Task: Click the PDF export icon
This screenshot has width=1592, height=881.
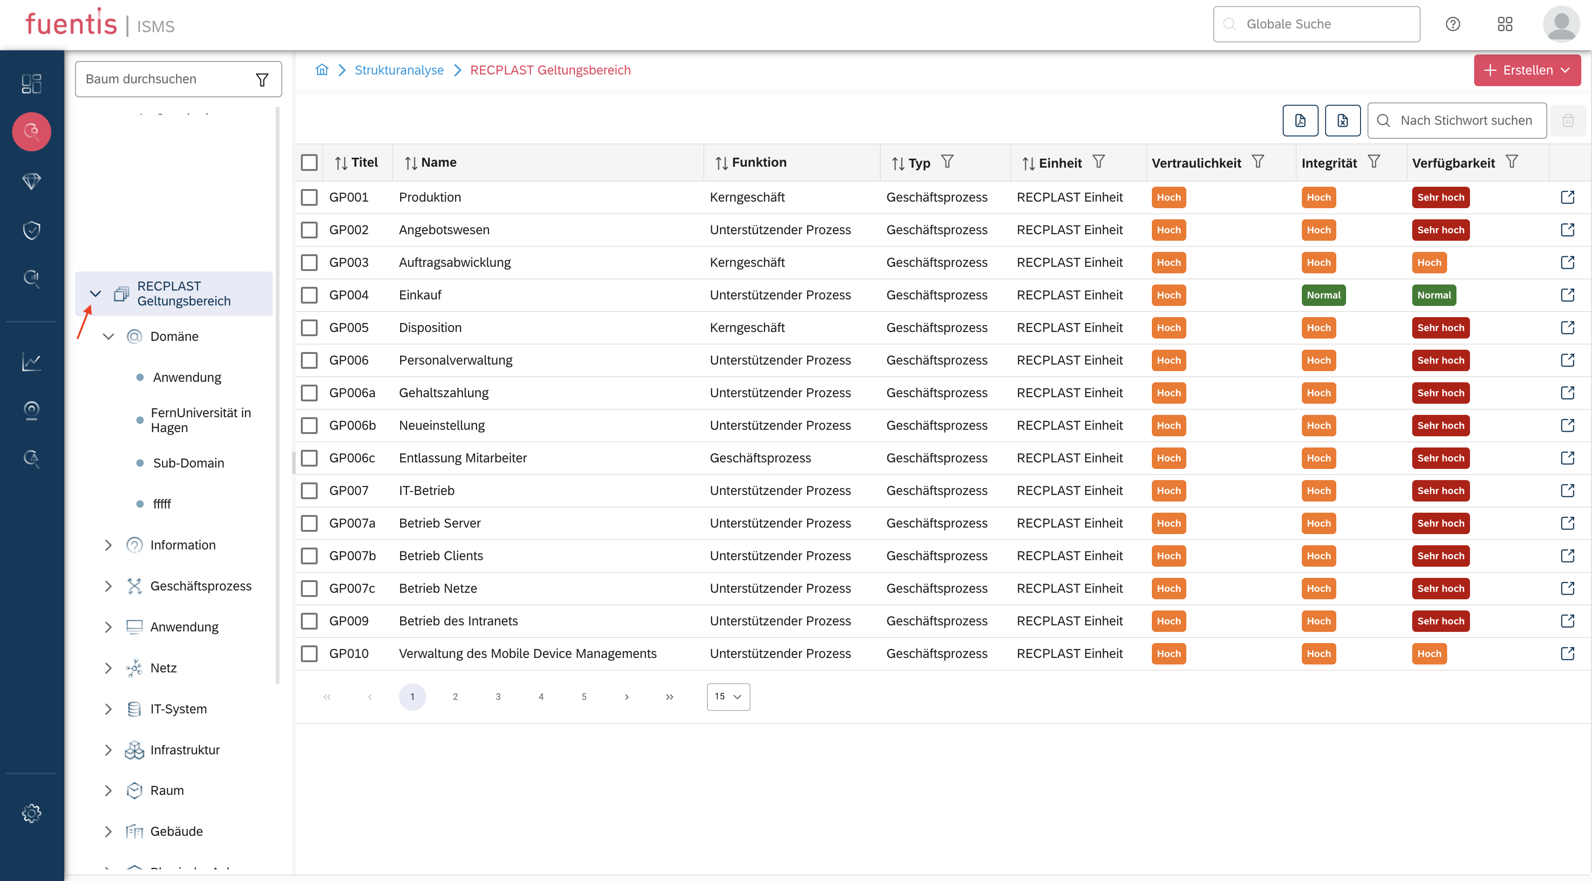Action: pyautogui.click(x=1299, y=121)
